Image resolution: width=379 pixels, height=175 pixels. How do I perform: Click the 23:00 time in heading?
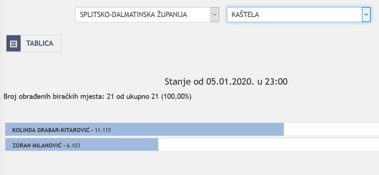point(276,81)
